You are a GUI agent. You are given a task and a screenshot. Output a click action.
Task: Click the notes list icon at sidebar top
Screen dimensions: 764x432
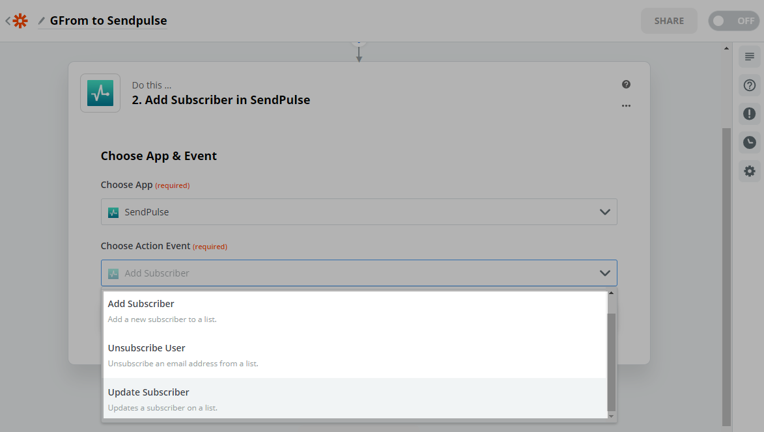point(749,57)
